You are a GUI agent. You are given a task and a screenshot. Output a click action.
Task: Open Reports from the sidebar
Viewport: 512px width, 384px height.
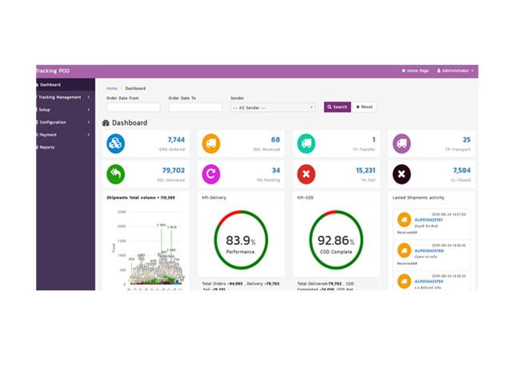[48, 147]
